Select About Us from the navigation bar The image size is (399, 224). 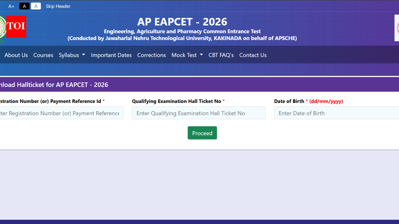[x=16, y=55]
